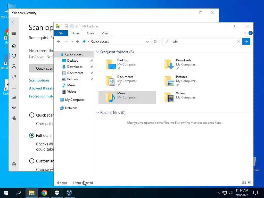Select the Pictures frequent folder tile
The image size is (264, 198).
click(186, 81)
